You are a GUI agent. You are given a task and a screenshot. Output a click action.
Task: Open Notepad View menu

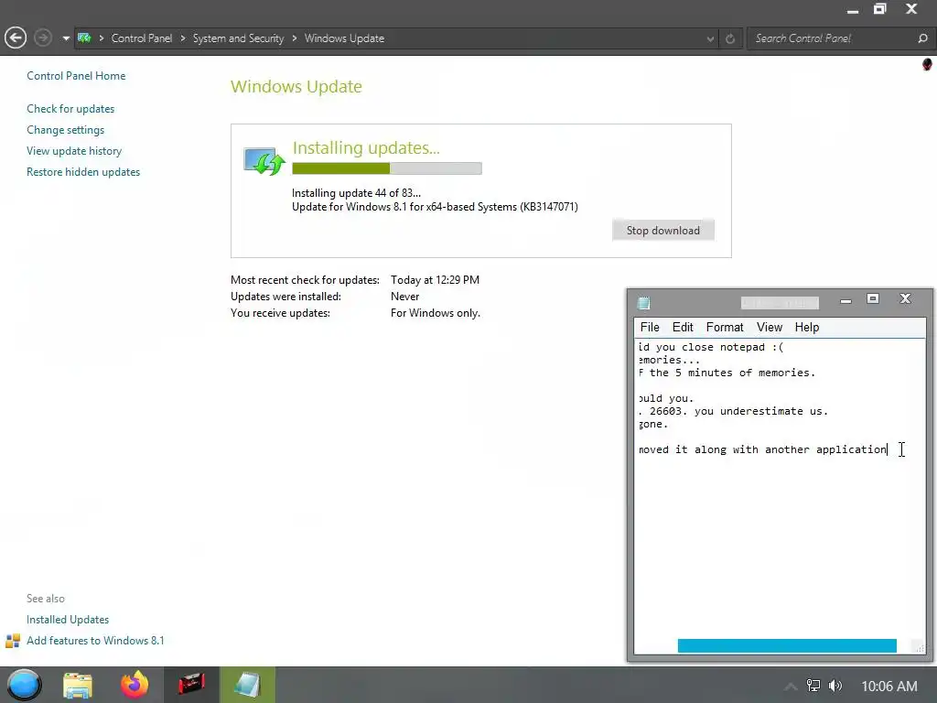click(x=769, y=327)
